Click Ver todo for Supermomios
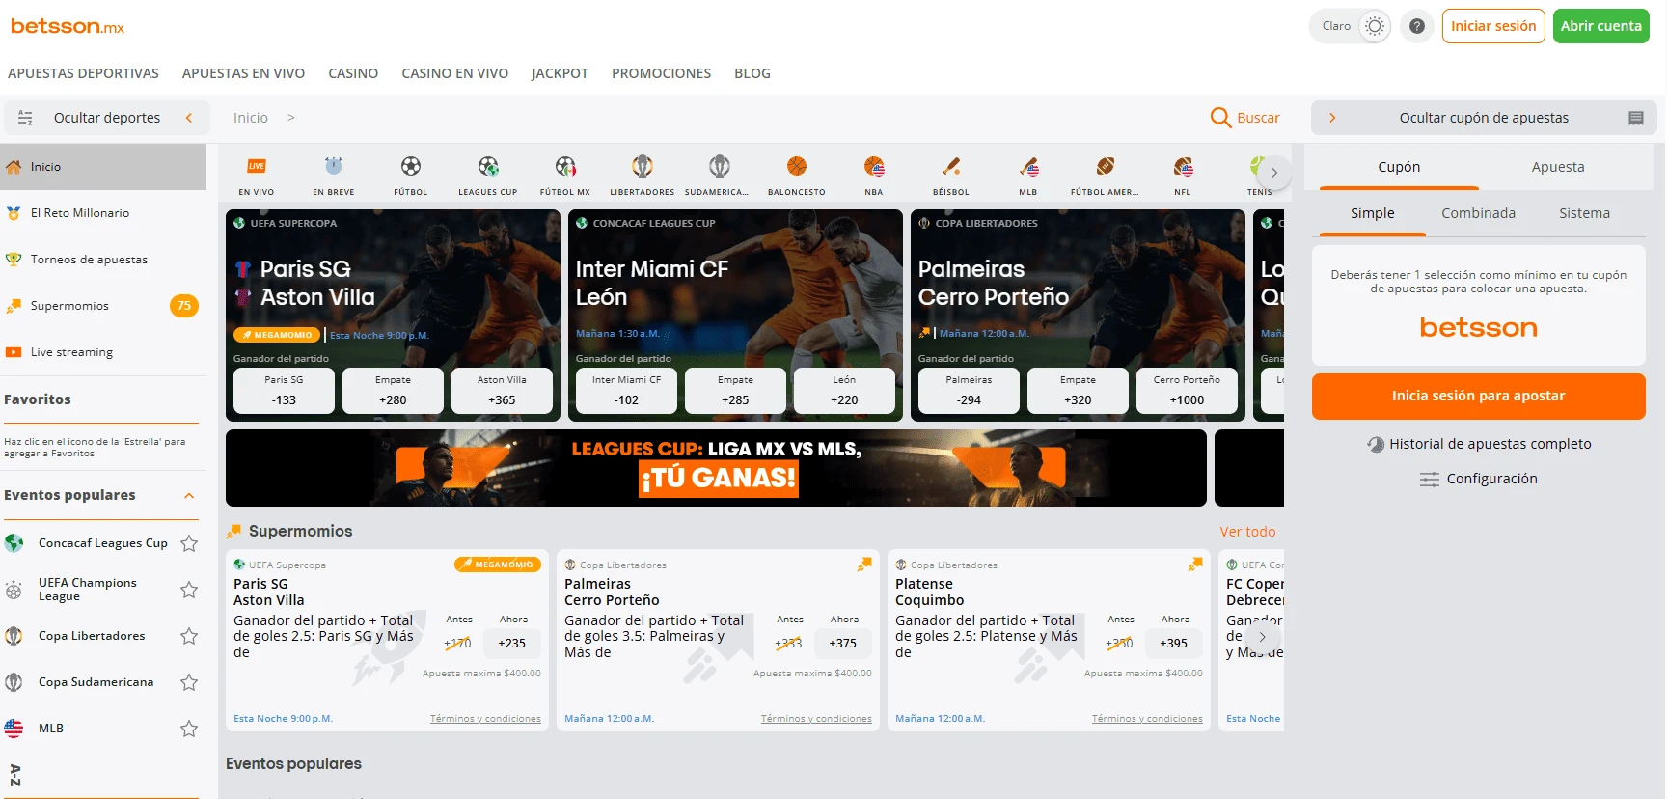1668x799 pixels. click(x=1247, y=532)
